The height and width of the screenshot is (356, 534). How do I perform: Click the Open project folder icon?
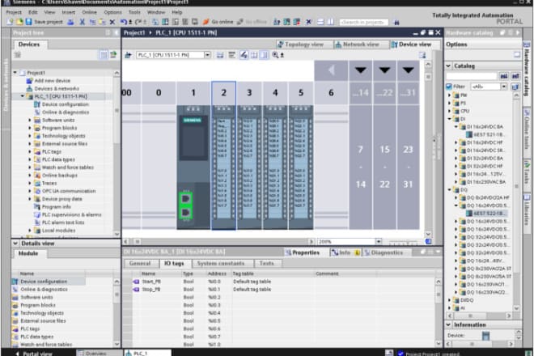click(19, 22)
